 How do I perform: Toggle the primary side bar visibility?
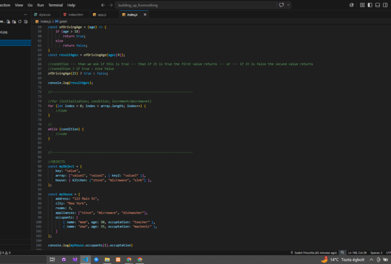tap(370, 5)
